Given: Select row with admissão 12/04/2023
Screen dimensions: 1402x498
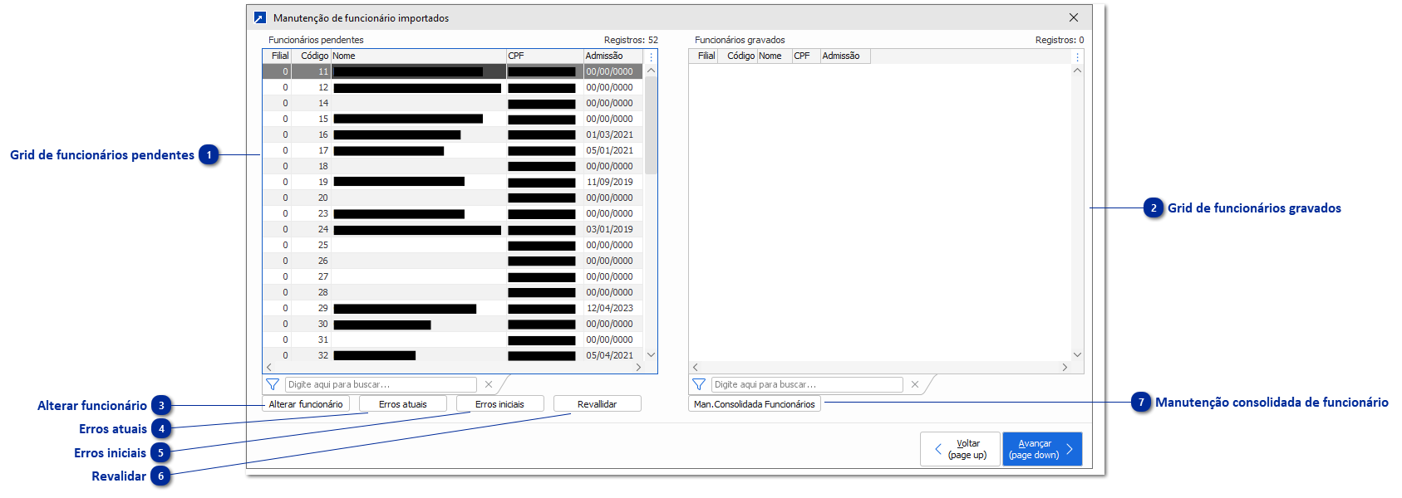Looking at the screenshot, I should (453, 308).
